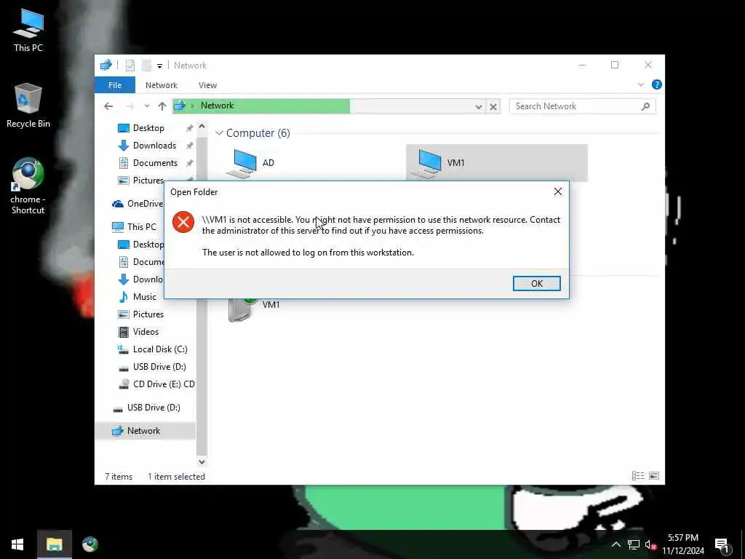Open Videos folder in navigation pane
Screen dimensions: 745x559
[146, 332]
